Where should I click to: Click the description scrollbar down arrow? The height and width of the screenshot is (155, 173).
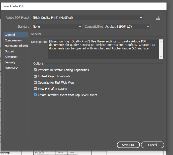point(161,57)
